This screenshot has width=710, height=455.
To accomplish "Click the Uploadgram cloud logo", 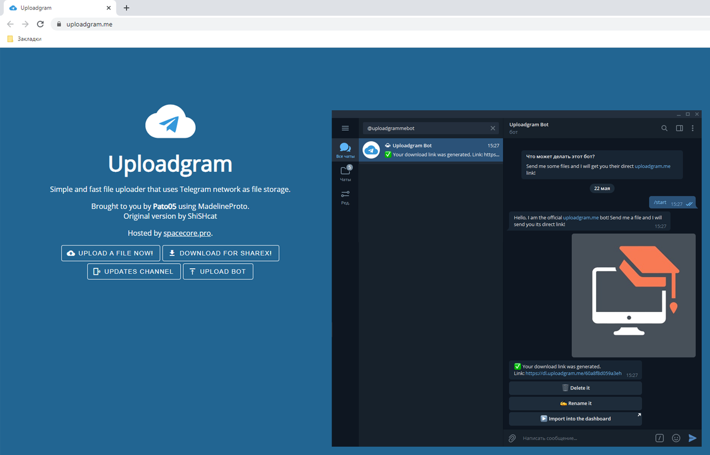I will pos(170,121).
